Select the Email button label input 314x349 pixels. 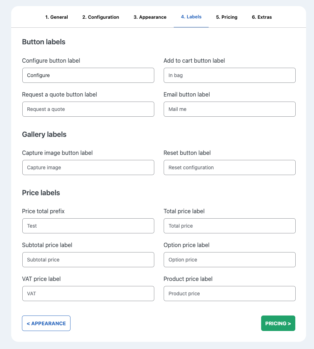pos(229,109)
